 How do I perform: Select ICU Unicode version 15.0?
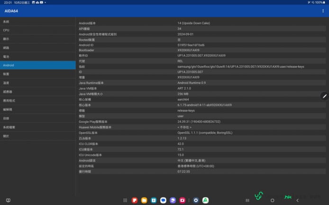[181, 155]
